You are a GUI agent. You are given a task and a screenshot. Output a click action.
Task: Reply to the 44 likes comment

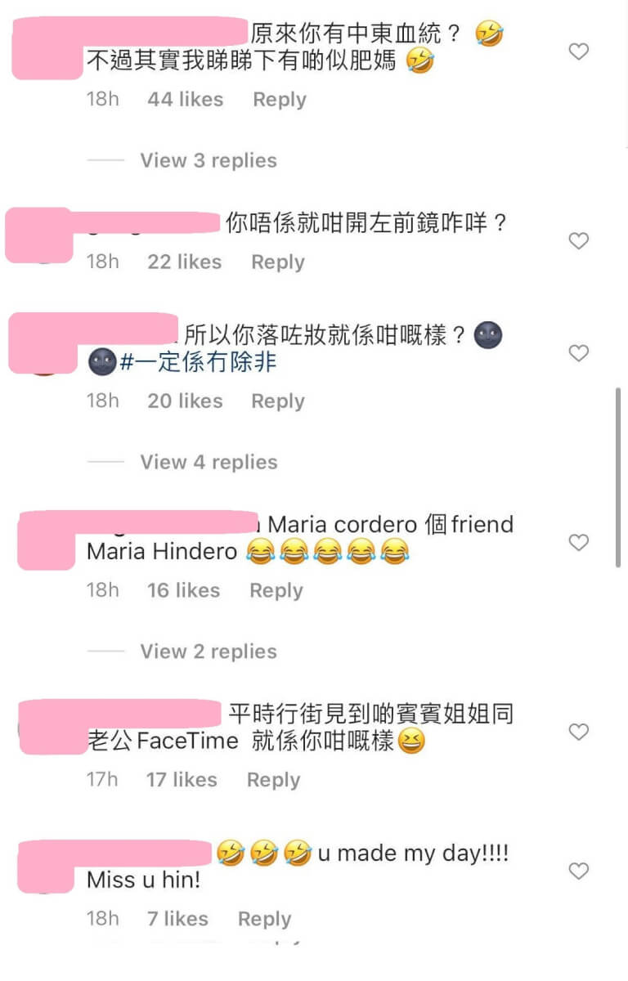(280, 100)
